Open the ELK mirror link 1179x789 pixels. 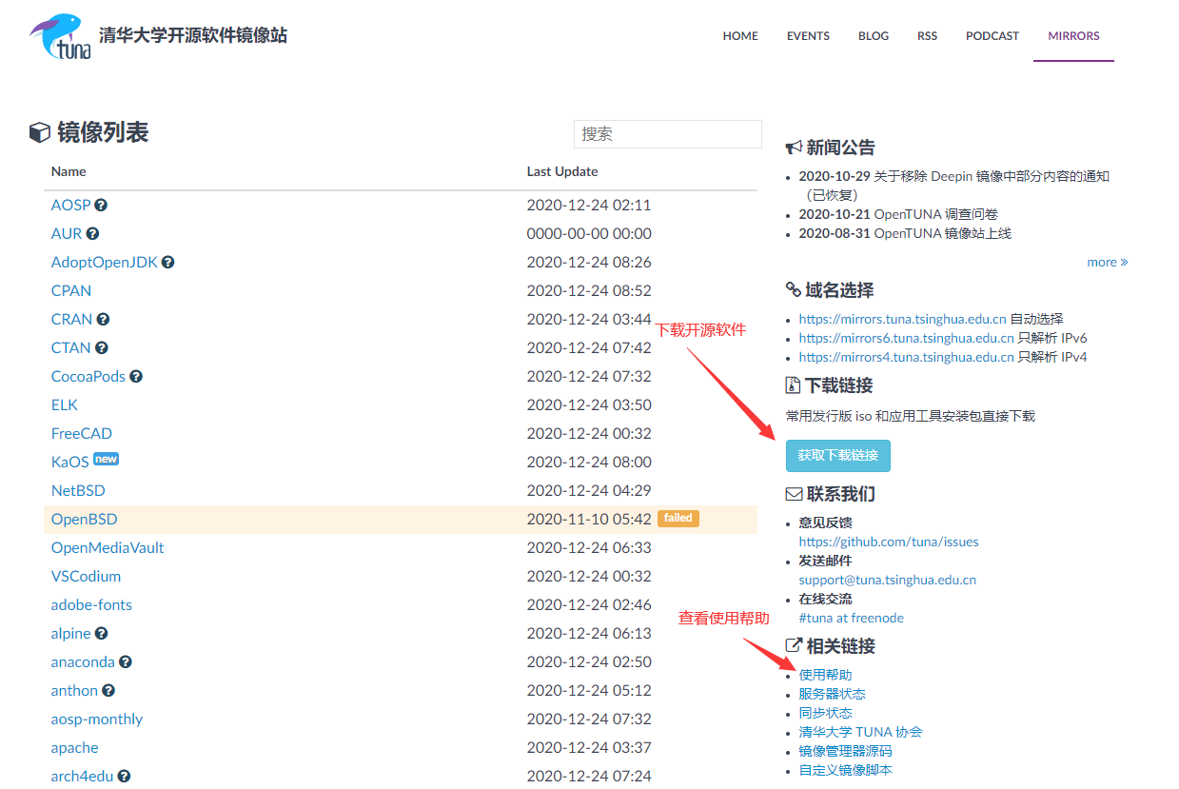(x=65, y=404)
